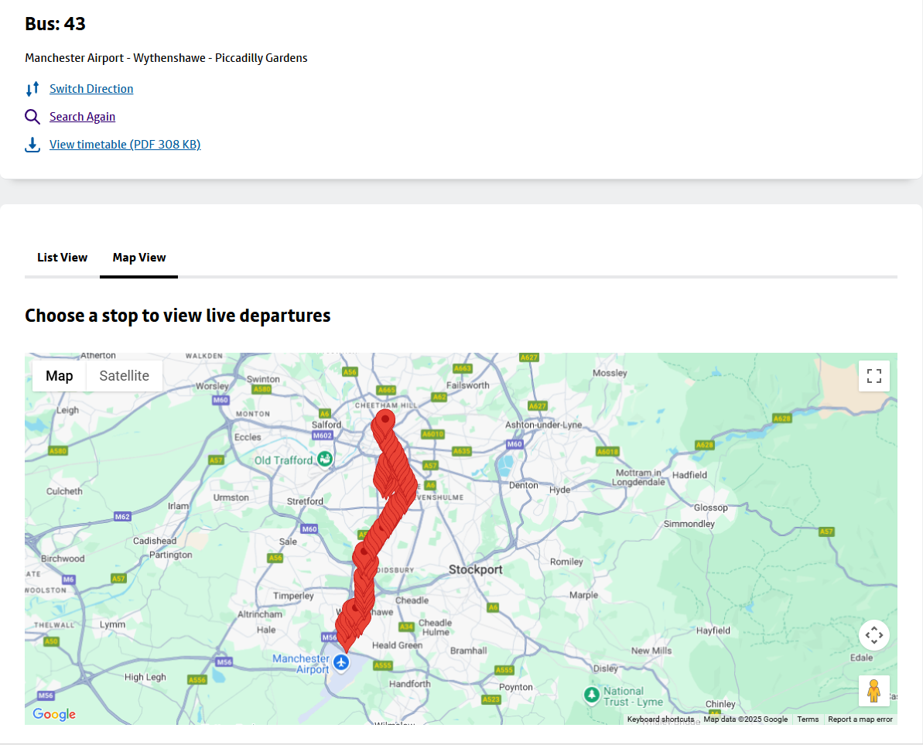Select the northernmost red stop pin
The image size is (923, 745).
[385, 422]
